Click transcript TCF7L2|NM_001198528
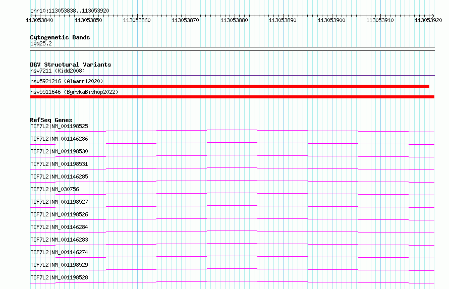This screenshot has width=449, height=289. (x=59, y=277)
